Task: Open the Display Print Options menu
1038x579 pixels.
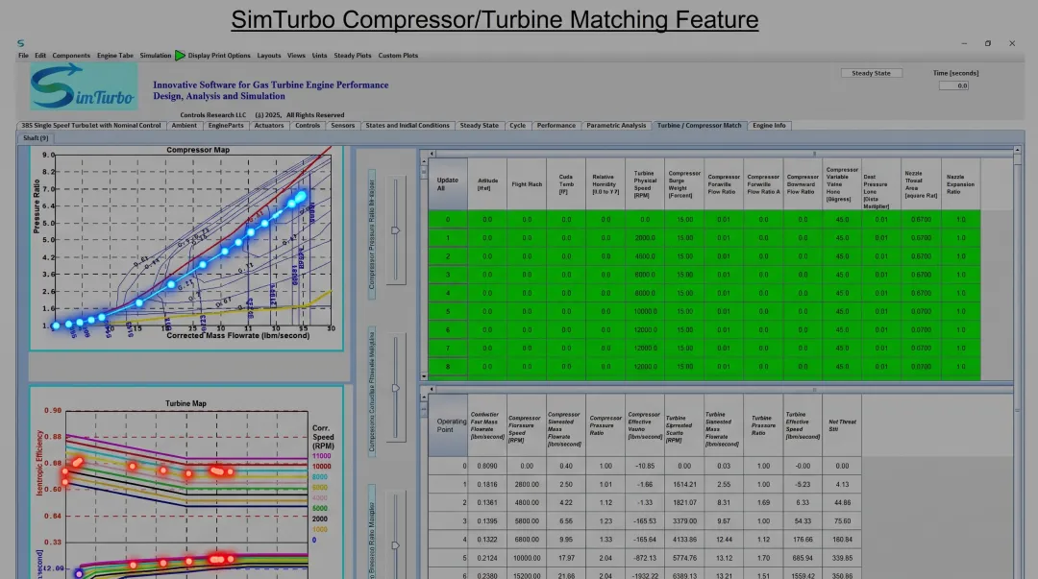Action: pos(219,56)
